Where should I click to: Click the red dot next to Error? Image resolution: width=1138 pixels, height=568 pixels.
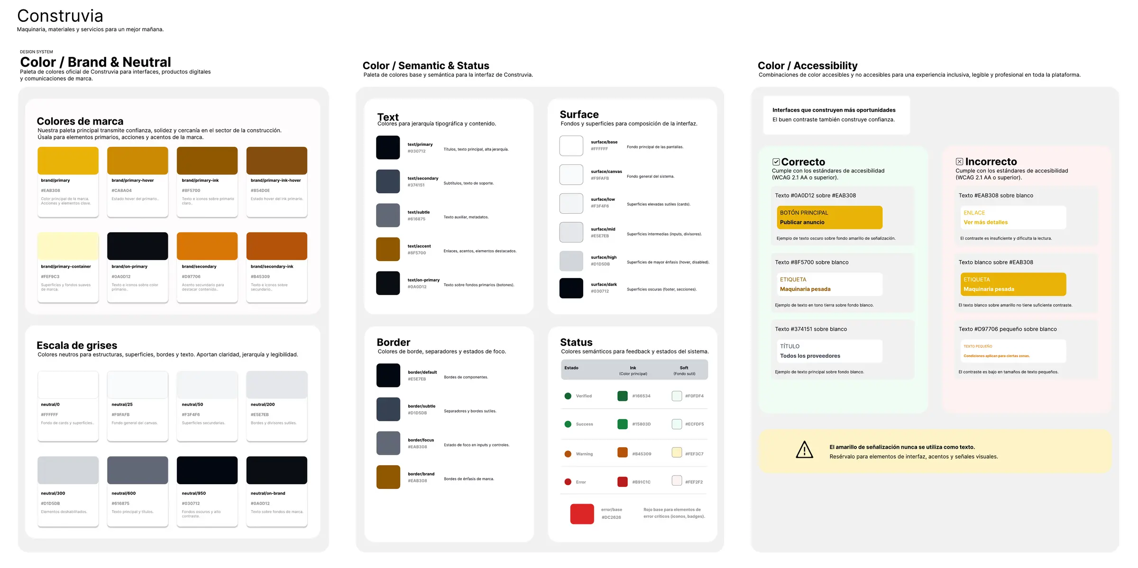coord(568,482)
